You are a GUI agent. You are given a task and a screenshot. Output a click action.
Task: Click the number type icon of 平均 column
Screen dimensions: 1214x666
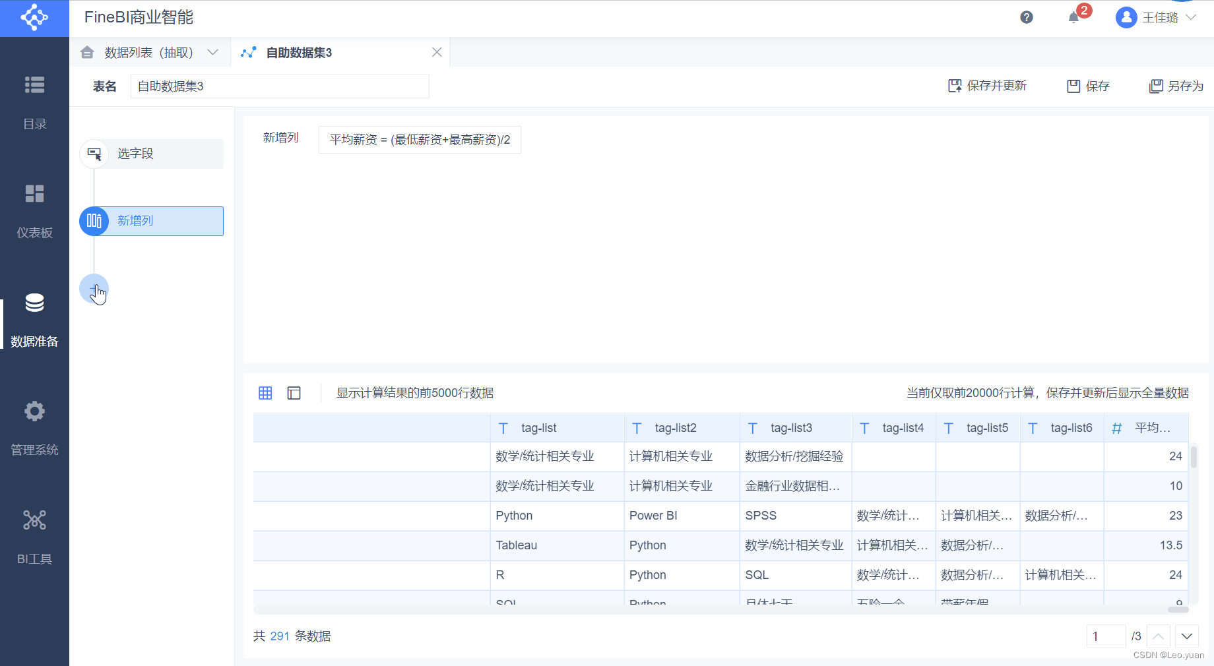pyautogui.click(x=1117, y=428)
